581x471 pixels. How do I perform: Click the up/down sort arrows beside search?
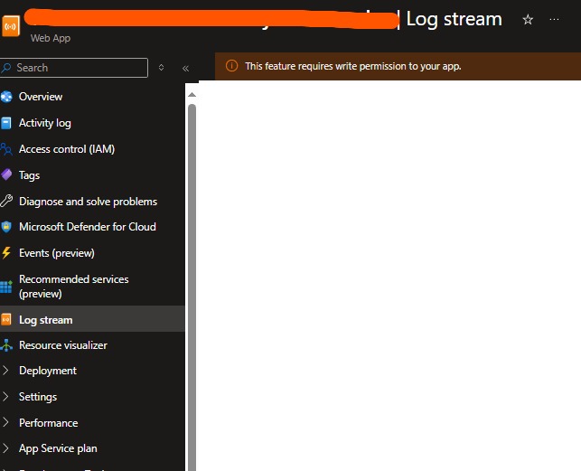(x=161, y=68)
